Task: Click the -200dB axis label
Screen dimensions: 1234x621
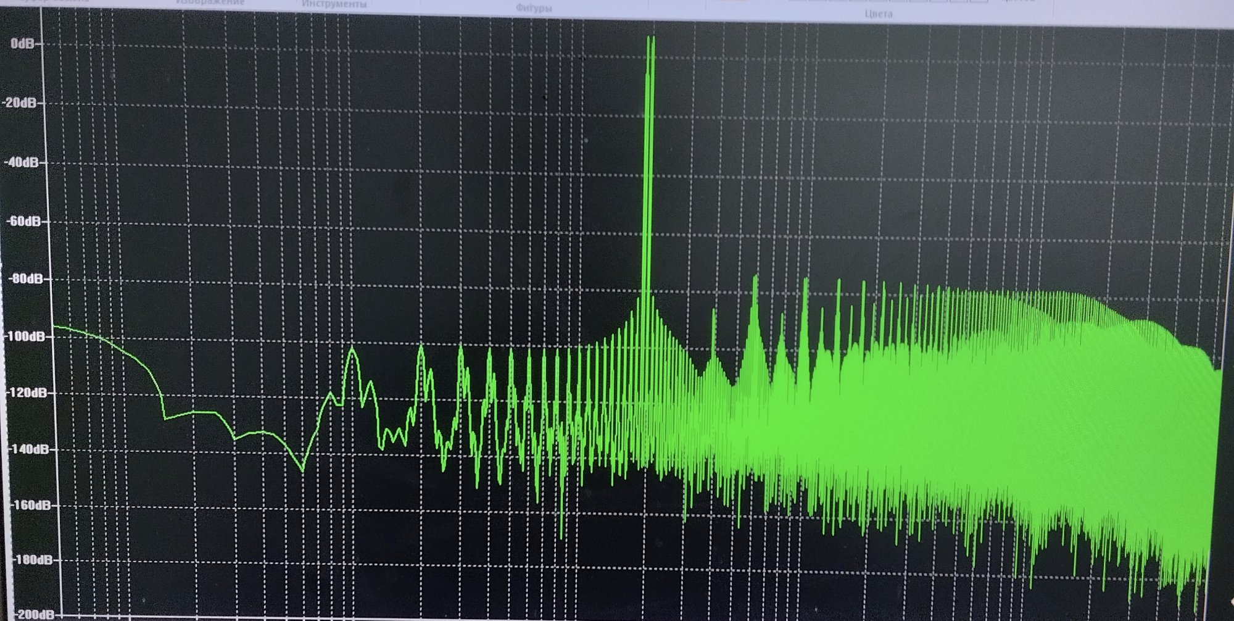Action: click(34, 615)
